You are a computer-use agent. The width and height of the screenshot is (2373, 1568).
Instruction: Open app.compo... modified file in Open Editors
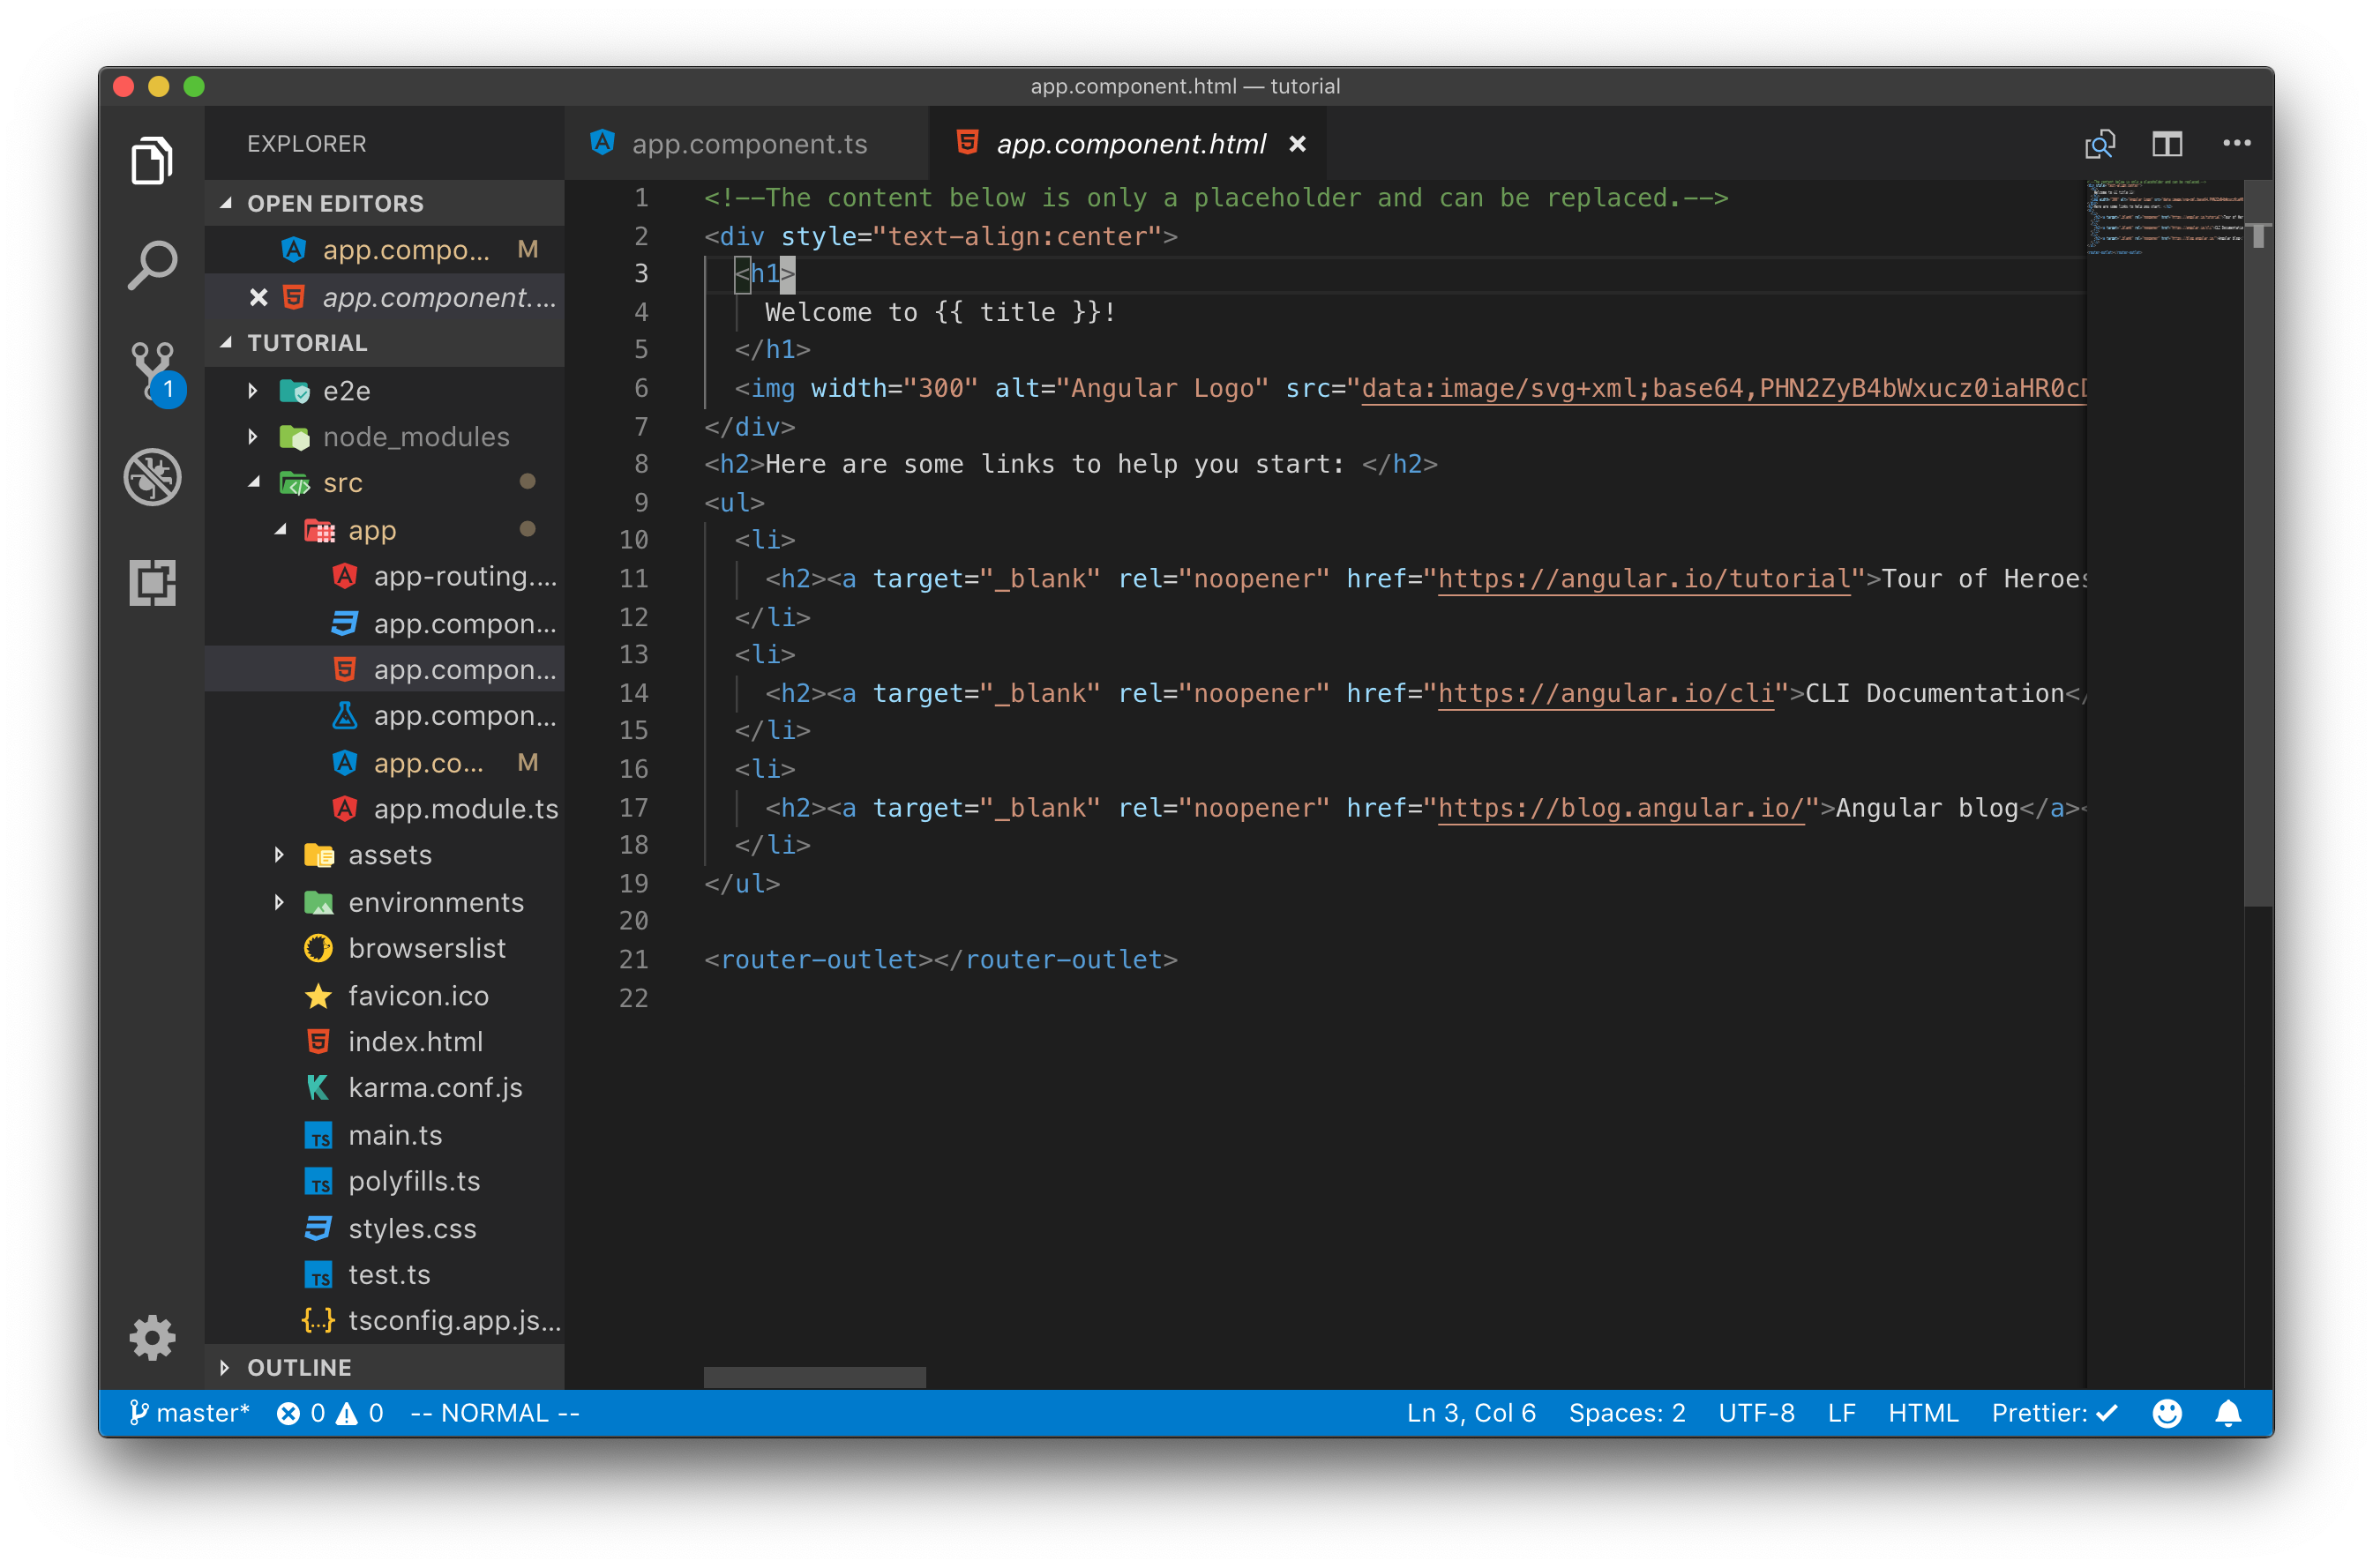(x=385, y=249)
